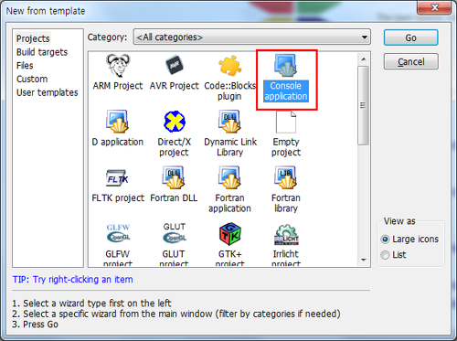Screen dimensions: 457x341
Task: Click the 'Code::Blocks plugin' label text
Action: [x=229, y=91]
